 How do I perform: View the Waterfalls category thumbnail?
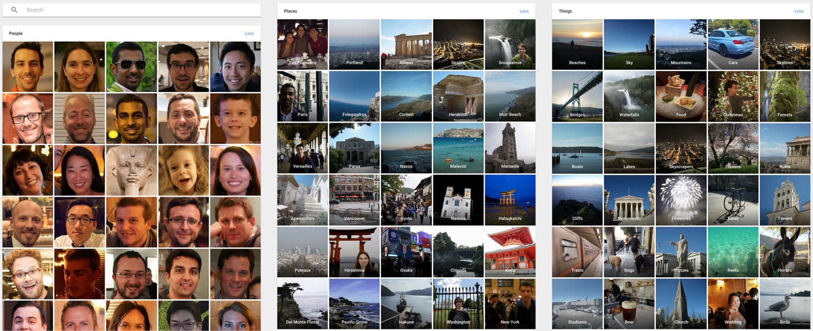point(629,96)
